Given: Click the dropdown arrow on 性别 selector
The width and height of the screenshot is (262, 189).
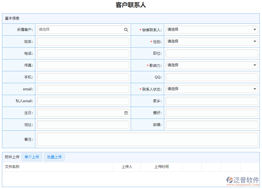Looking at the screenshot, I should pos(255,41).
